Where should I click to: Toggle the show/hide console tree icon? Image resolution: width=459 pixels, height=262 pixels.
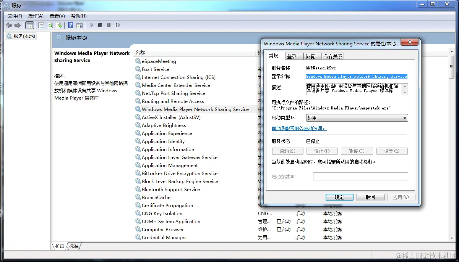click(29, 25)
